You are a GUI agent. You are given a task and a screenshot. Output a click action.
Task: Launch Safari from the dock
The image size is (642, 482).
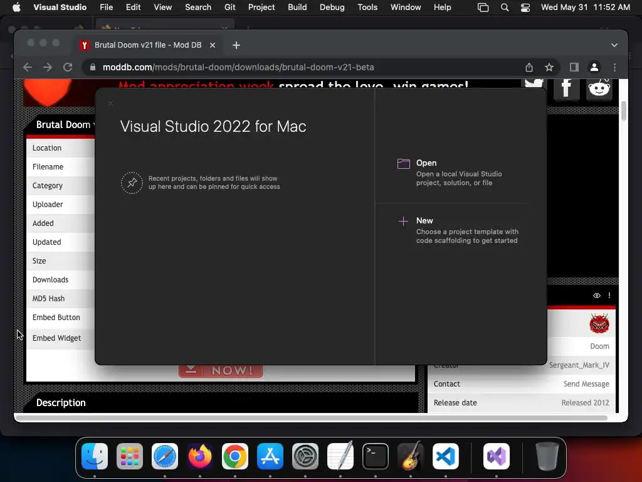click(165, 456)
